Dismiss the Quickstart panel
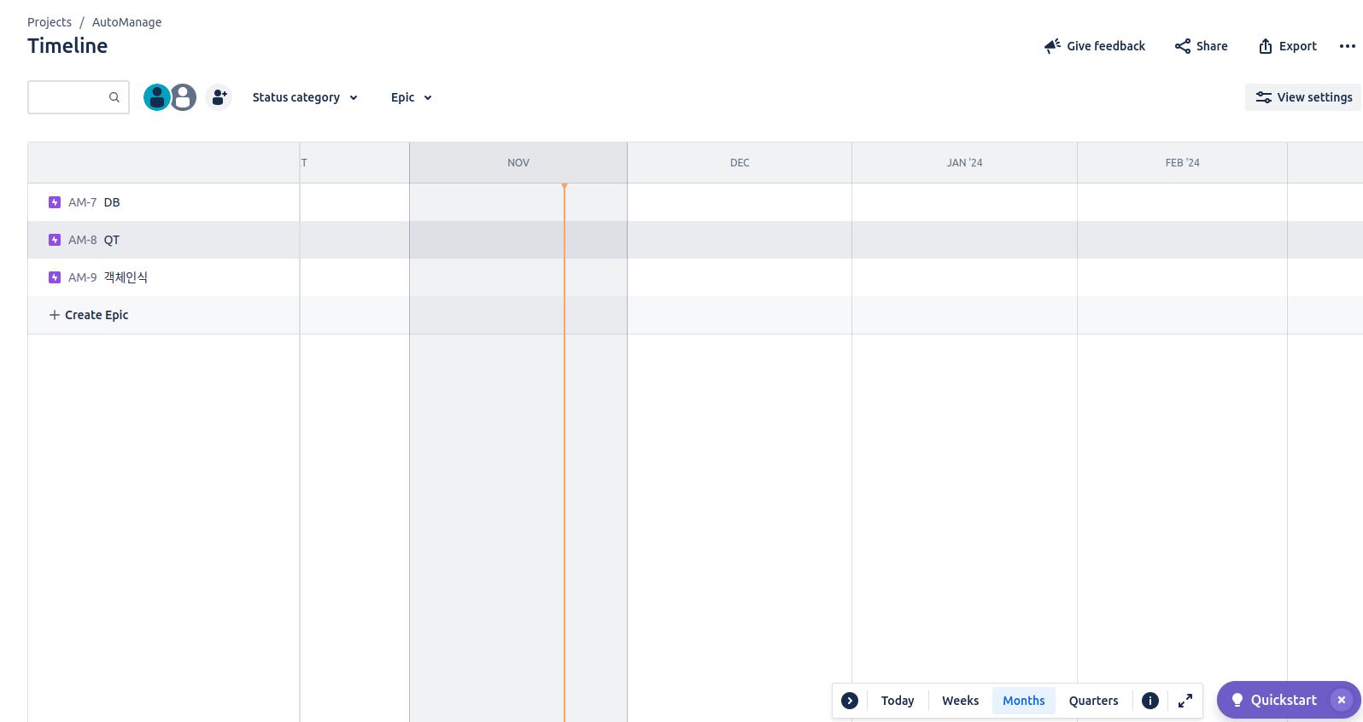The image size is (1363, 722). coord(1342,700)
